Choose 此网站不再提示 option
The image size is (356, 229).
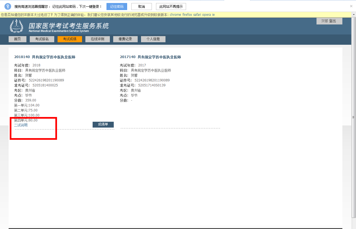coord(171,7)
